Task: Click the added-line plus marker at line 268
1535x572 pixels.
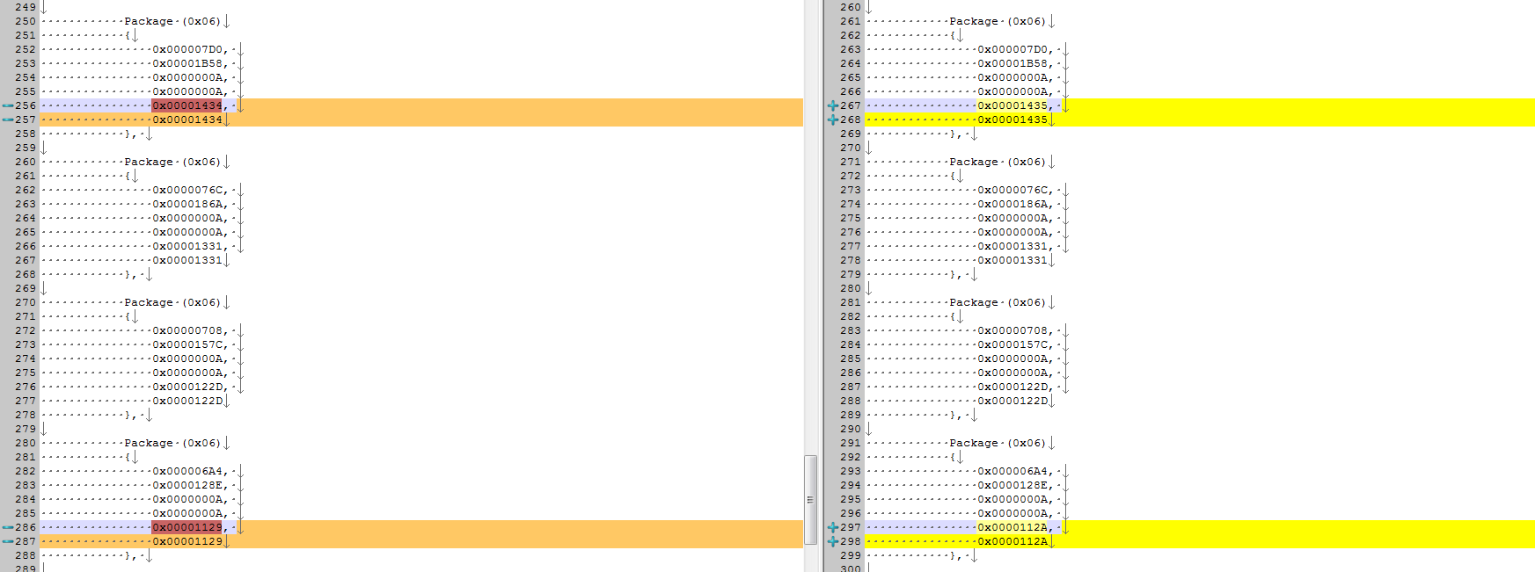Action: pyautogui.click(x=833, y=119)
